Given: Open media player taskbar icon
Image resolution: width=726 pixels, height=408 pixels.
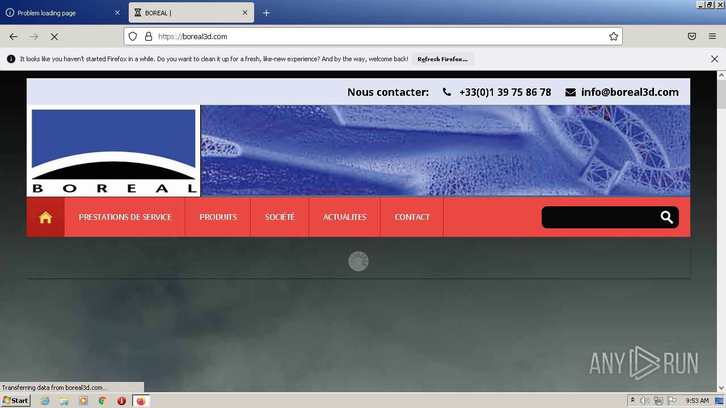Looking at the screenshot, I should click(x=83, y=401).
